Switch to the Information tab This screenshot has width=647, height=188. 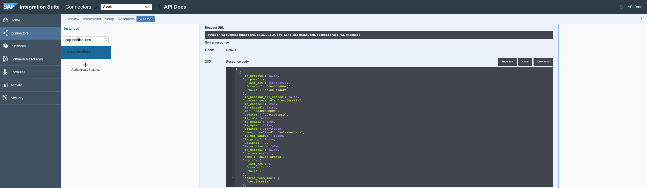(x=92, y=19)
